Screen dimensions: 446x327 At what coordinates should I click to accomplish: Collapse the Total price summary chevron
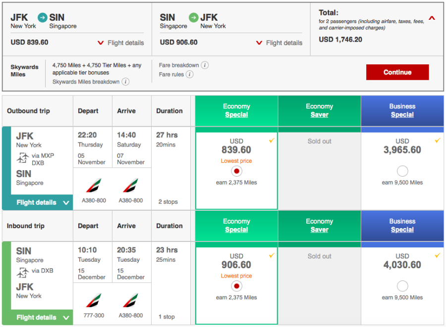(x=432, y=19)
